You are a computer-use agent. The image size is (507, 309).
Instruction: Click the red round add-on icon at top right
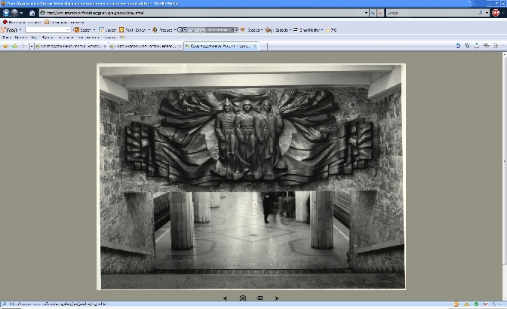(x=496, y=13)
